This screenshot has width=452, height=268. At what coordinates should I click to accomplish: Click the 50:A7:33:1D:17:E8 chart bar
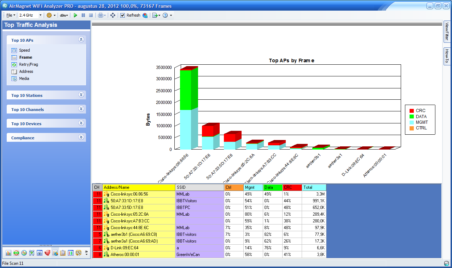pyautogui.click(x=210, y=136)
